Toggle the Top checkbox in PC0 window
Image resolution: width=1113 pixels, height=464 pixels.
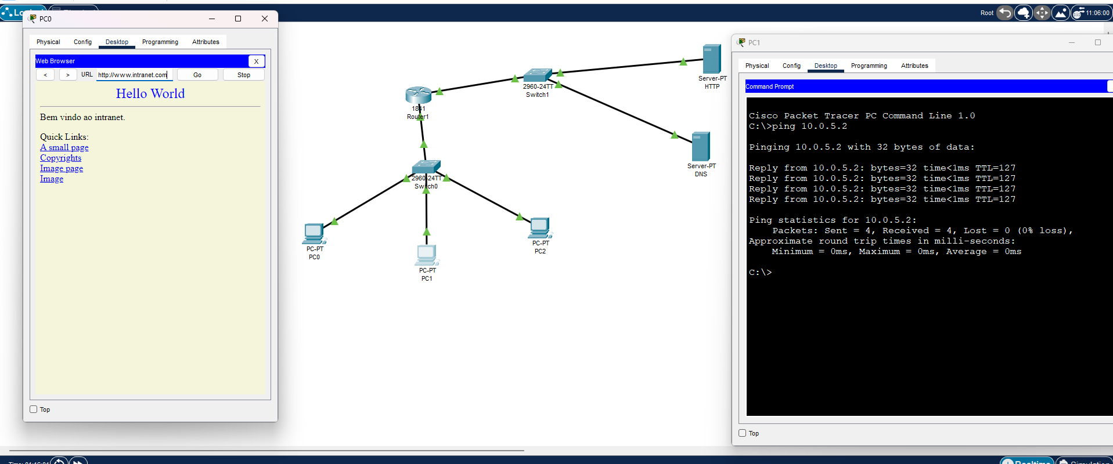coord(34,409)
